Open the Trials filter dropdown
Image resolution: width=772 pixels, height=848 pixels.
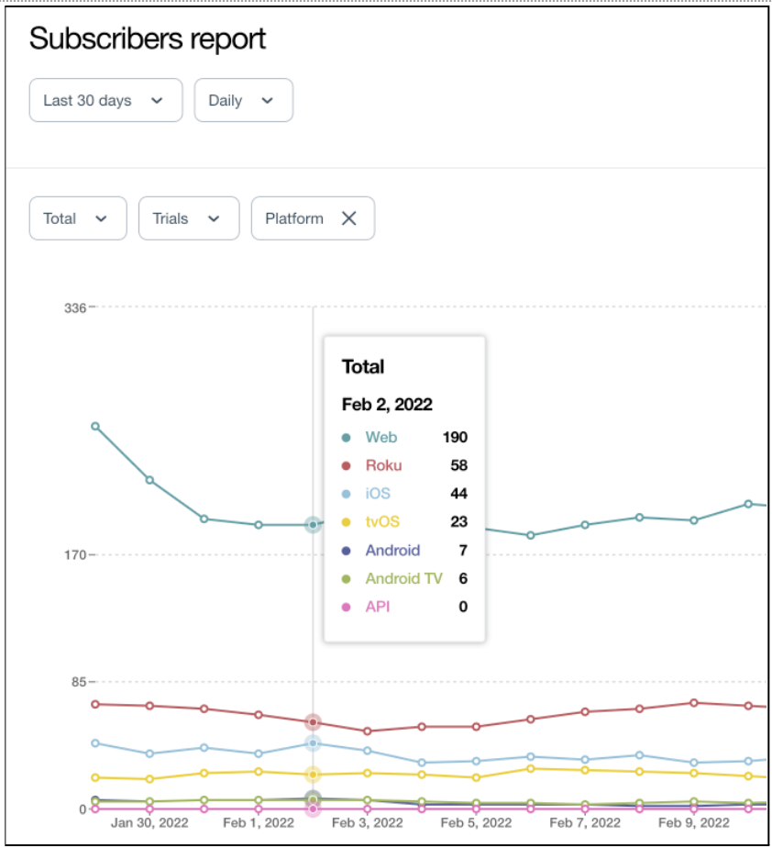click(x=188, y=218)
